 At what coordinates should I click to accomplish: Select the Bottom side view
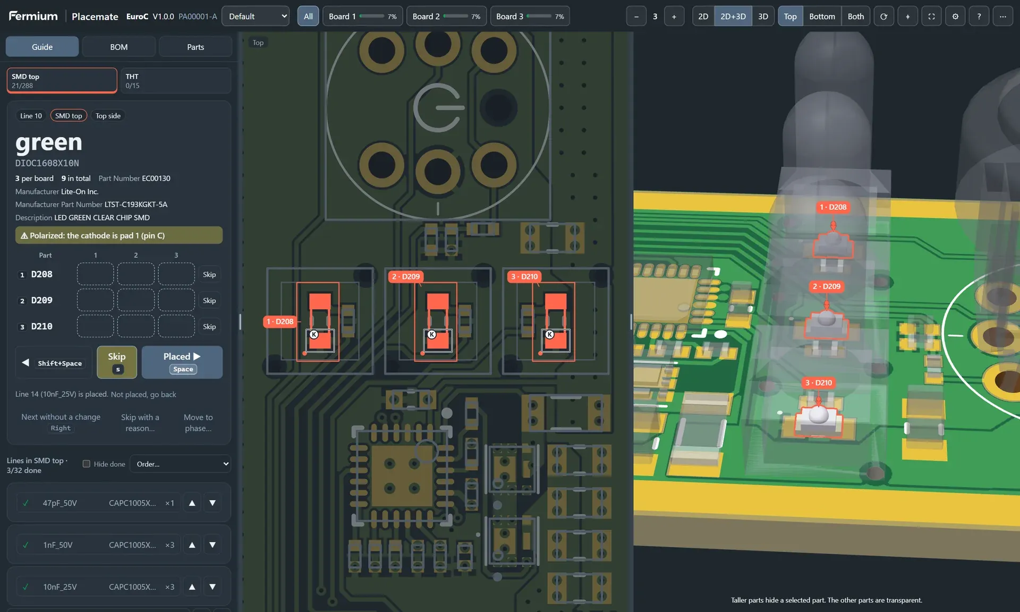822,16
